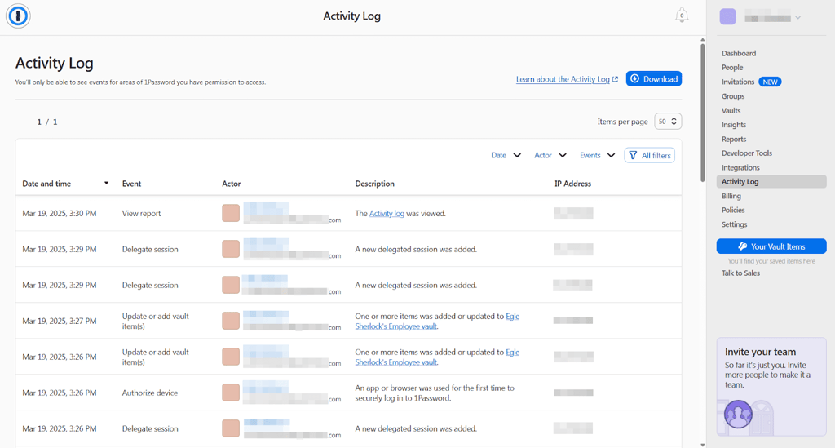The image size is (835, 448).
Task: Open the notifications bell icon
Action: (x=682, y=16)
